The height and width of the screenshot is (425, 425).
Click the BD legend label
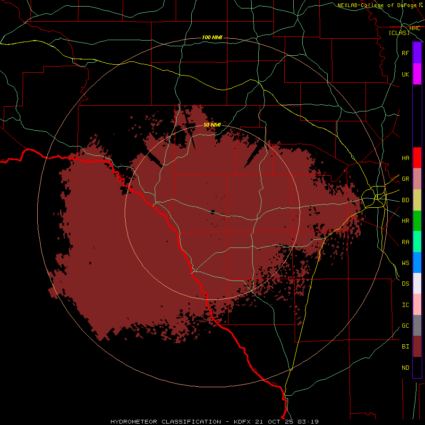[405, 200]
